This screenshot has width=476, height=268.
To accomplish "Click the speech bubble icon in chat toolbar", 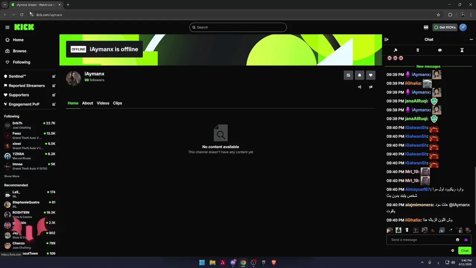I will [x=440, y=50].
